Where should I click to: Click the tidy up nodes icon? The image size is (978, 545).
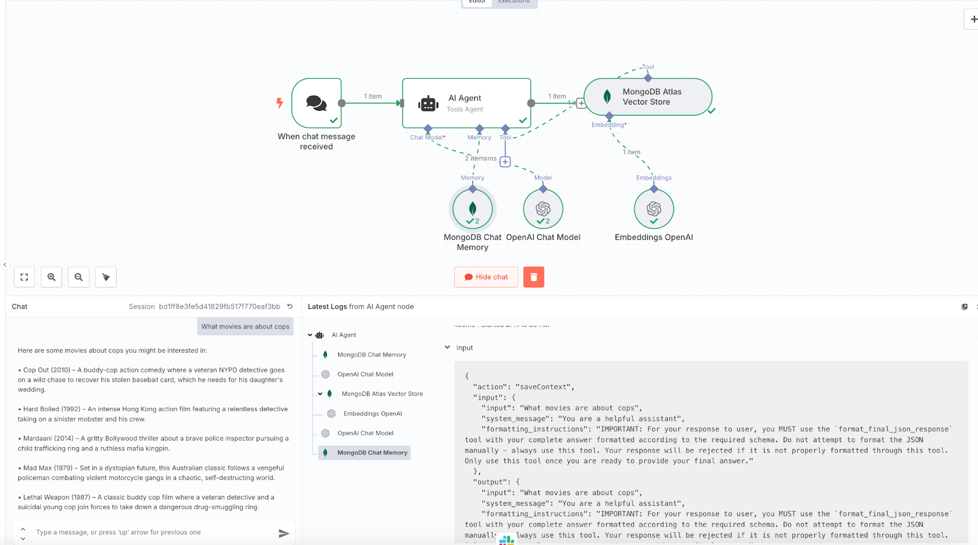(x=106, y=277)
